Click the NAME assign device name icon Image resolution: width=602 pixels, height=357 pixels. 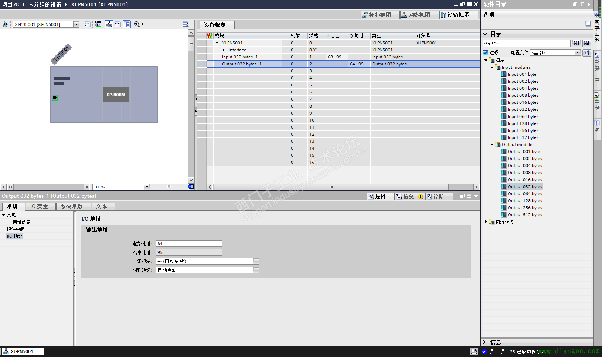tap(98, 24)
